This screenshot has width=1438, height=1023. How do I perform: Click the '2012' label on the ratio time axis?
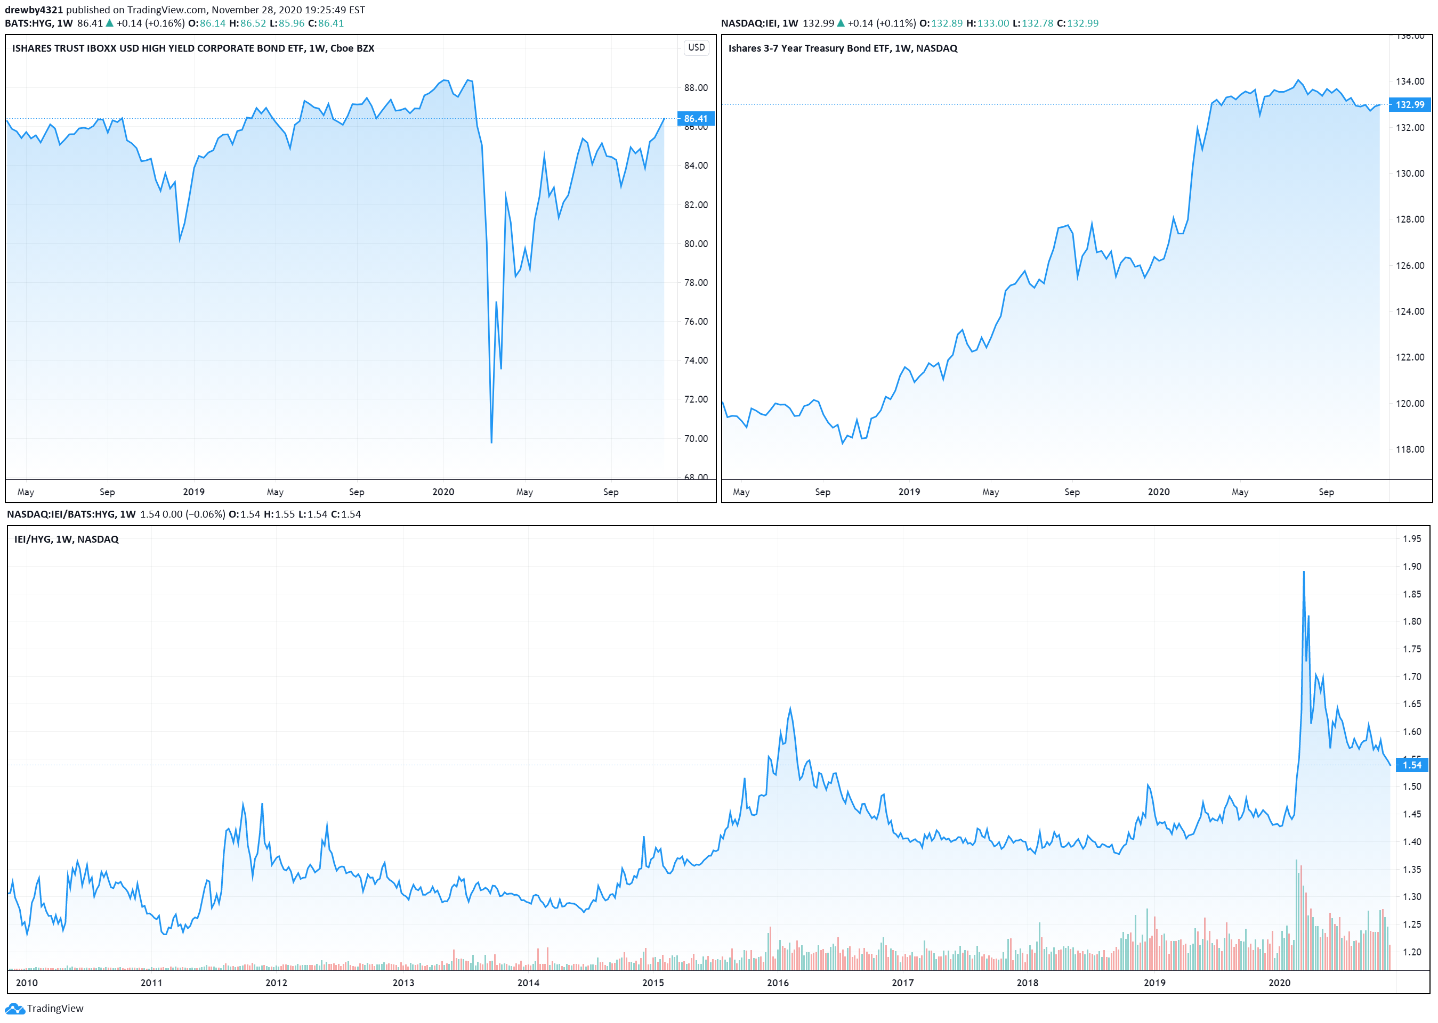pyautogui.click(x=276, y=983)
